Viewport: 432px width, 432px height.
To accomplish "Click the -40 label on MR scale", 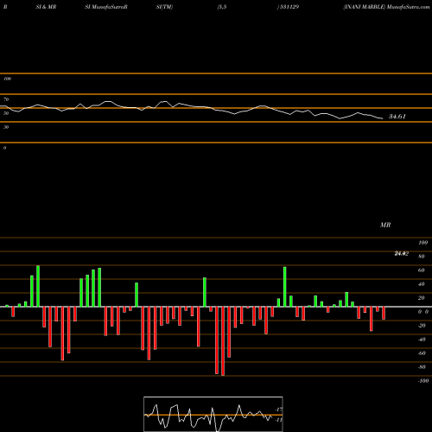I will (422, 340).
